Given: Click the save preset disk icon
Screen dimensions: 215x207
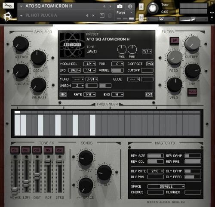Looking at the screenshot, I should pyautogui.click(x=102, y=15).
